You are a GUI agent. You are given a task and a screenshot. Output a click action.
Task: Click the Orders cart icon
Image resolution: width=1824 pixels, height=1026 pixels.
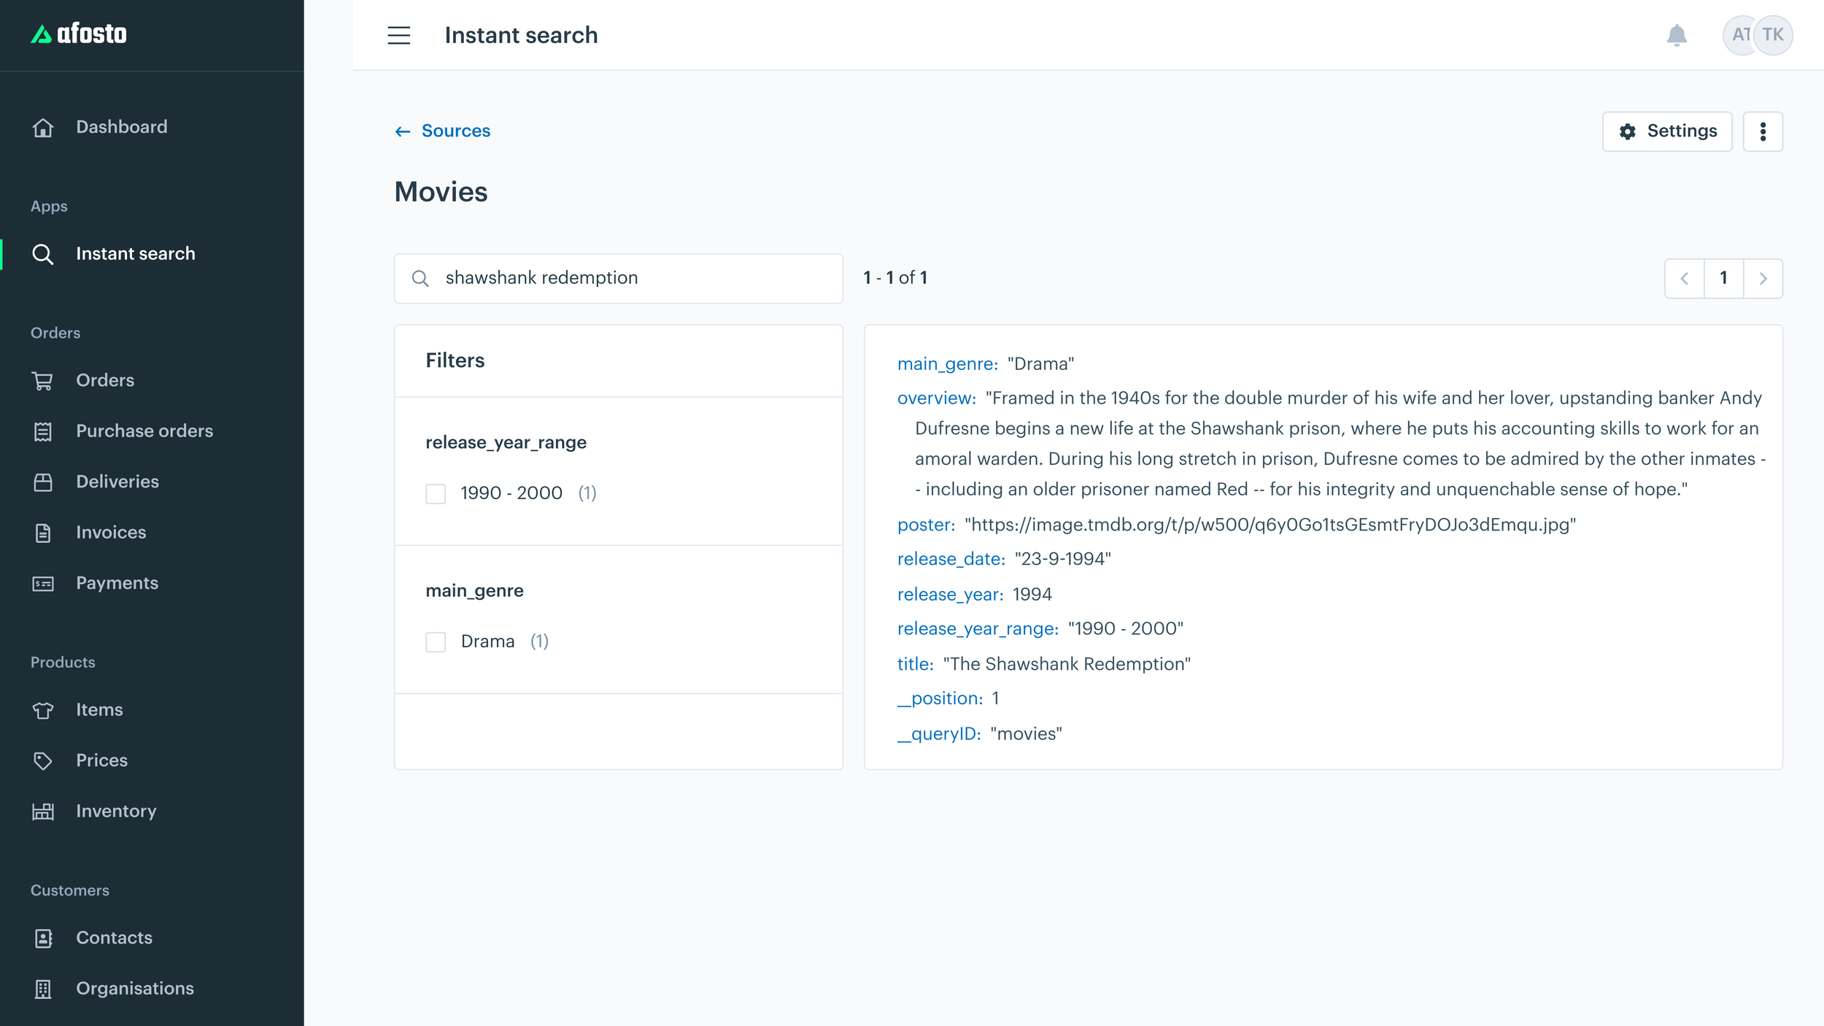[43, 381]
